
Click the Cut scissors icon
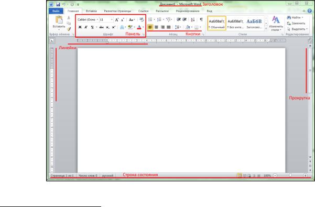click(69, 18)
